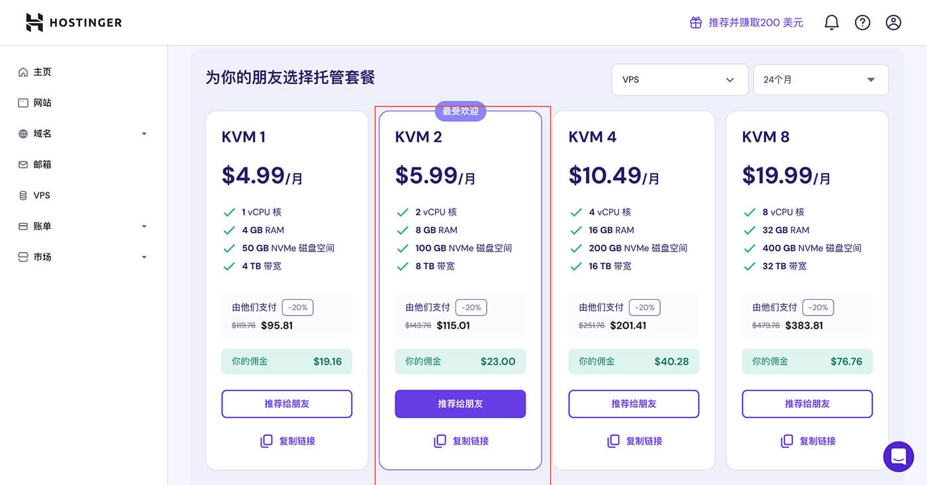Click the $76.76 commission amount
The height and width of the screenshot is (485, 927).
(x=846, y=361)
